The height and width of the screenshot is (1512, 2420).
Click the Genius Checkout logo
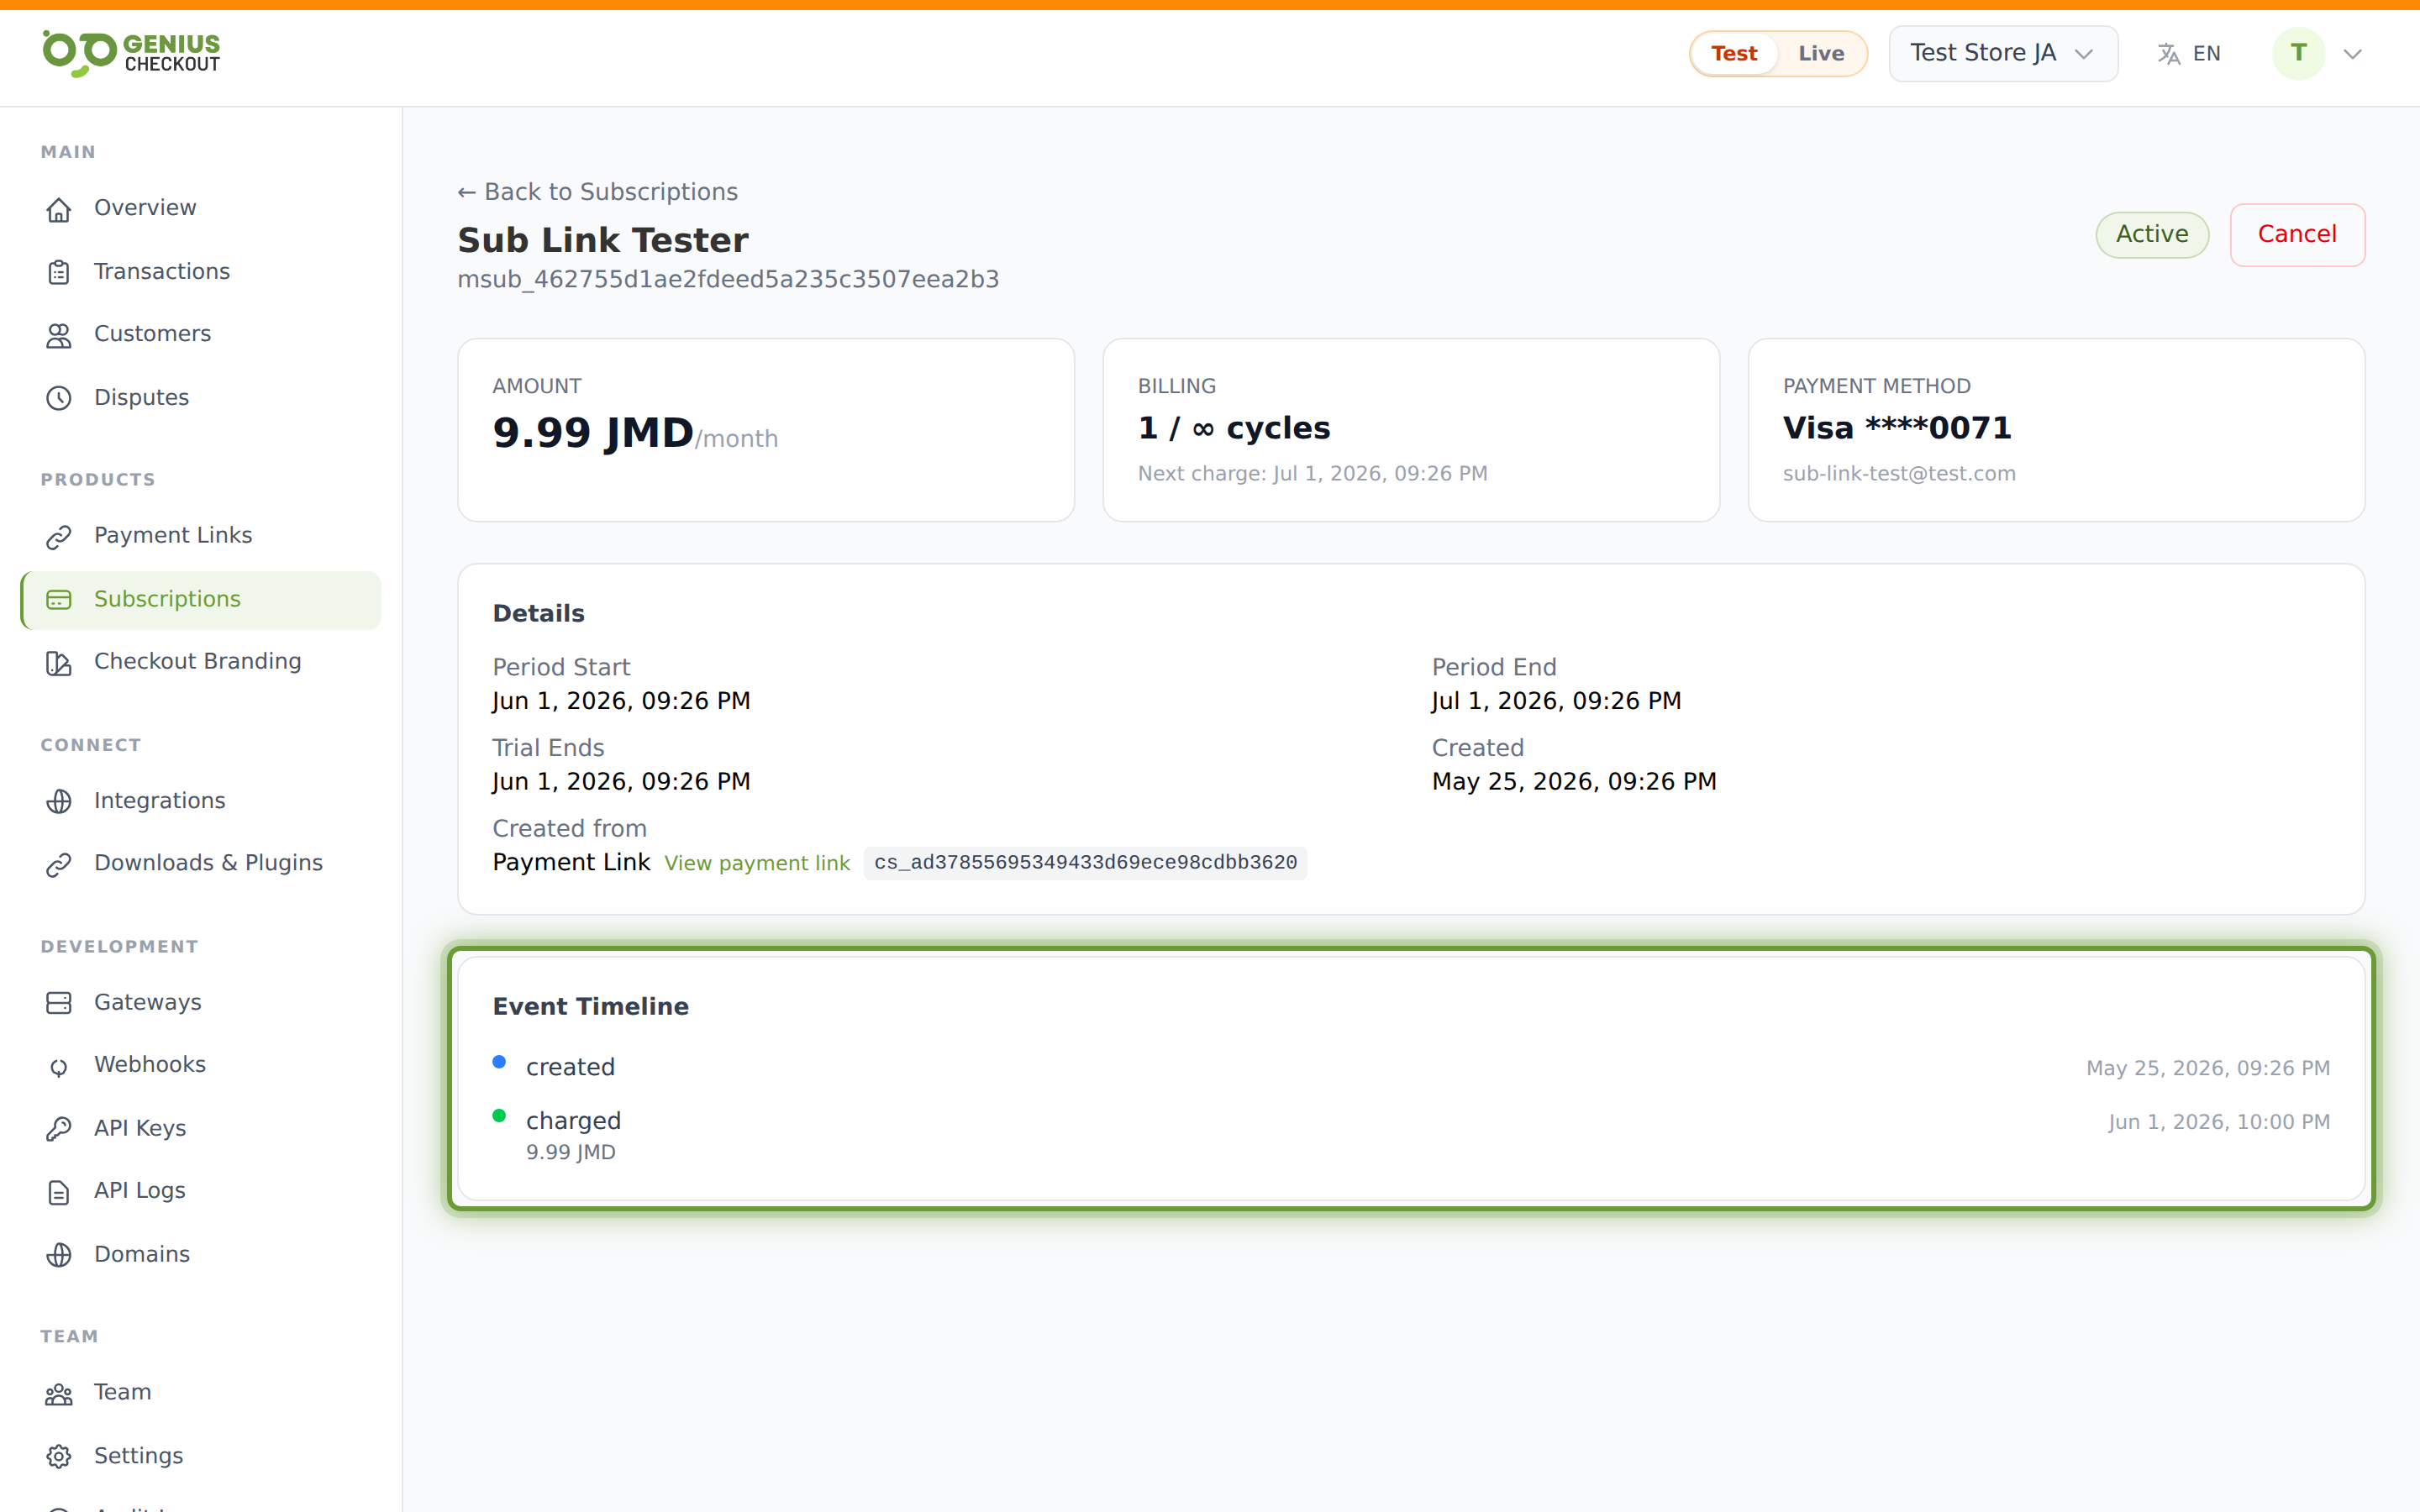pos(131,53)
